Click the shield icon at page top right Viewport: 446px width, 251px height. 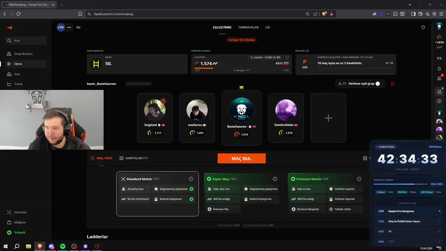[423, 27]
